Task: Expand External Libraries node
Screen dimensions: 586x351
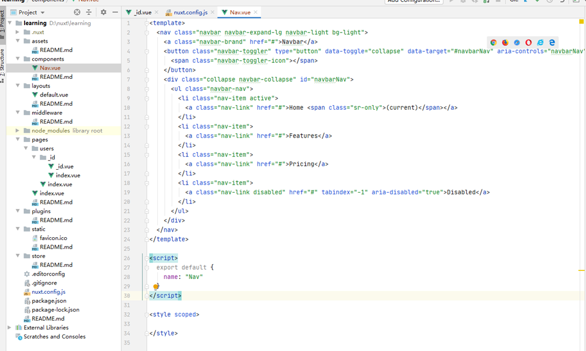Action: 9,328
